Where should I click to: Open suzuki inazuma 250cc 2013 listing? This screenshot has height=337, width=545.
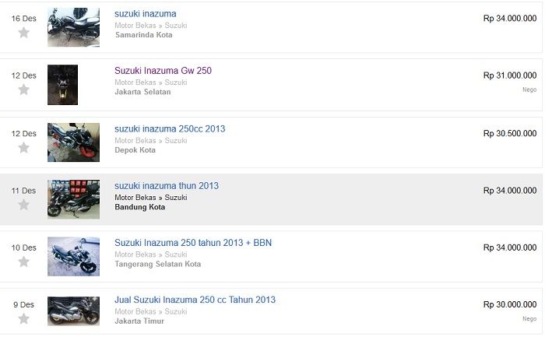click(x=170, y=129)
